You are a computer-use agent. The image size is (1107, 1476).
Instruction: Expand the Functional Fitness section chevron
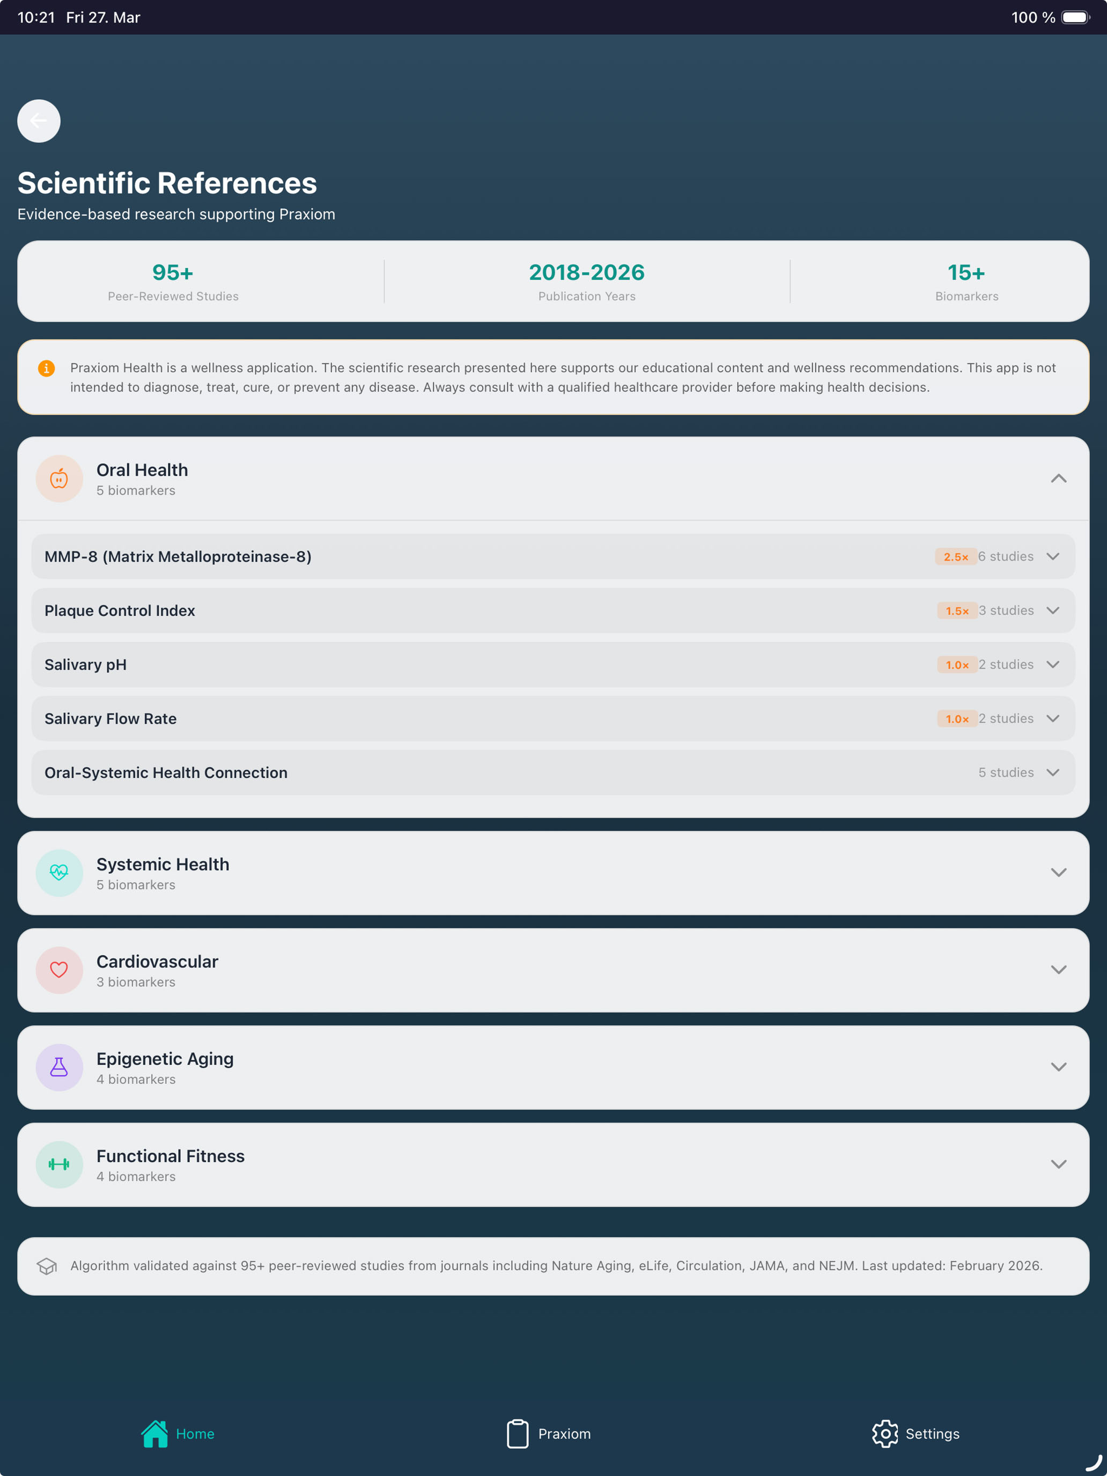click(1059, 1164)
